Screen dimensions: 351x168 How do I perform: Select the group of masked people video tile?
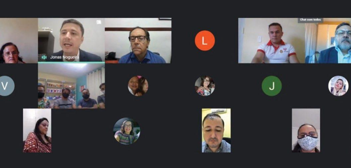click(71, 86)
